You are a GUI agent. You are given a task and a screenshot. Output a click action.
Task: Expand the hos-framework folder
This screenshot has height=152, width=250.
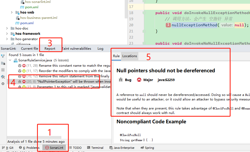pyautogui.click(x=7, y=33)
